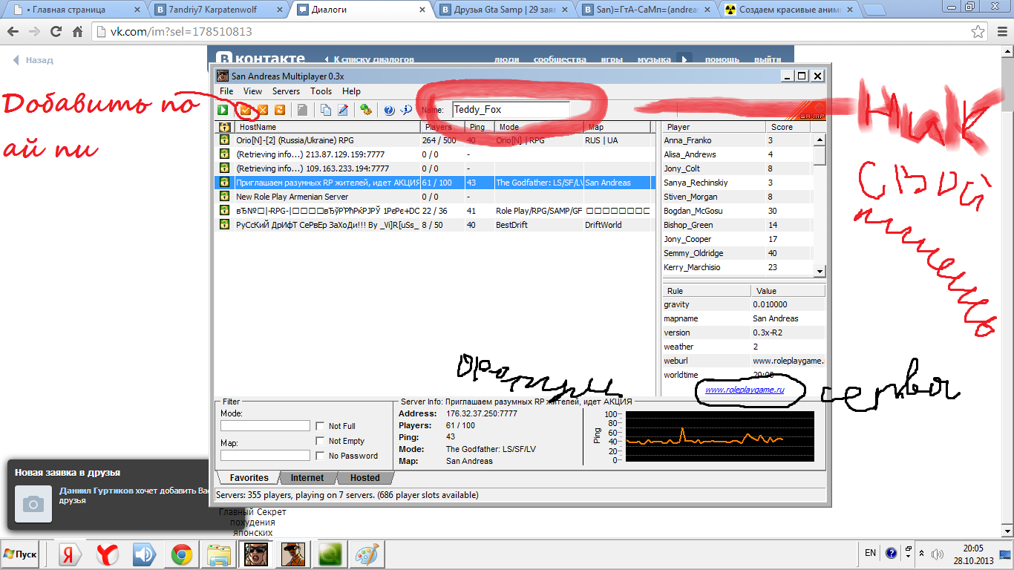Click the gray master list page icon
Image resolution: width=1014 pixels, height=570 pixels.
(x=302, y=110)
